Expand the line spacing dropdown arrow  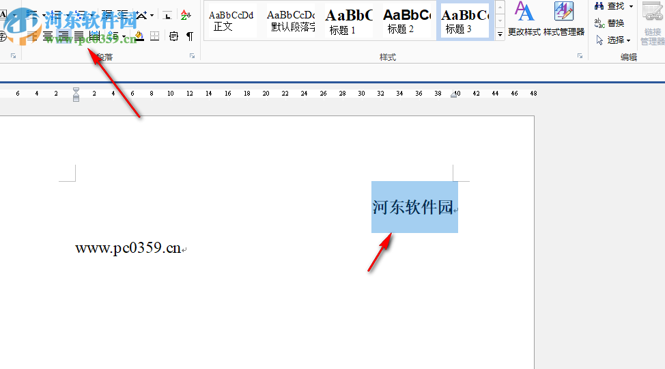[x=124, y=36]
